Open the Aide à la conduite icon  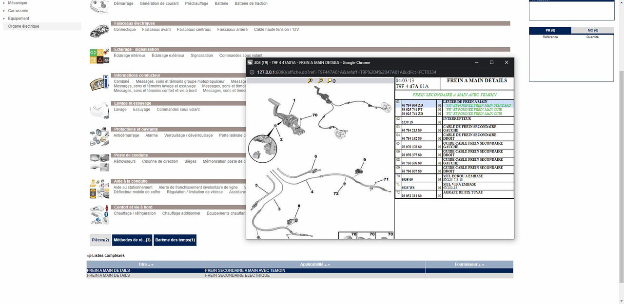[x=99, y=189]
